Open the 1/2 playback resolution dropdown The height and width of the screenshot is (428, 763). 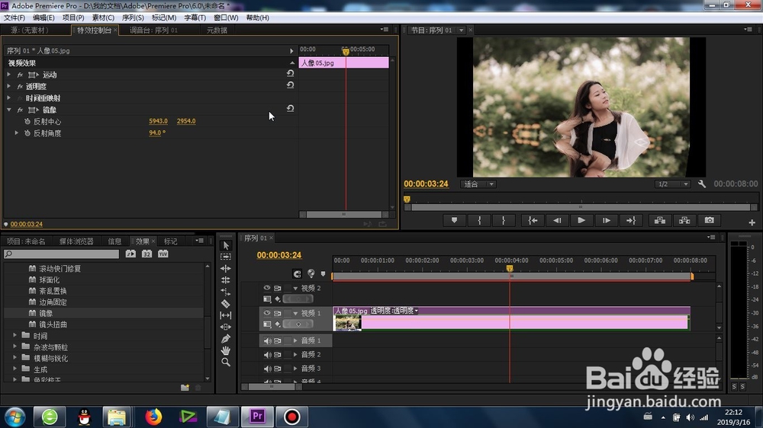point(672,184)
